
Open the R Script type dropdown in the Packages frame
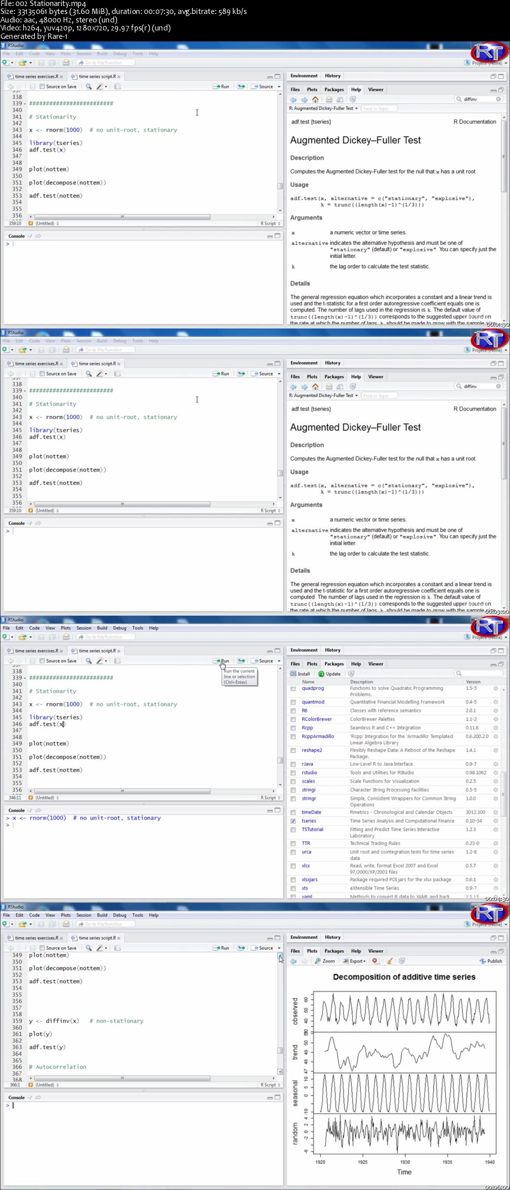pos(270,798)
